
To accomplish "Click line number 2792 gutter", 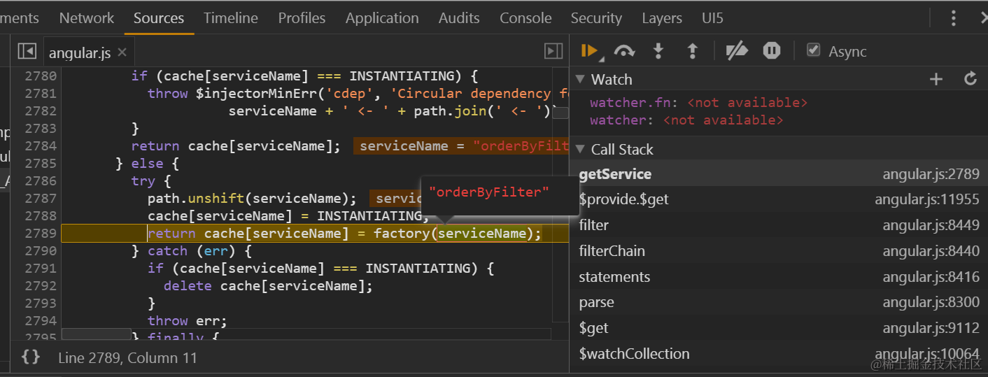I will [x=41, y=286].
